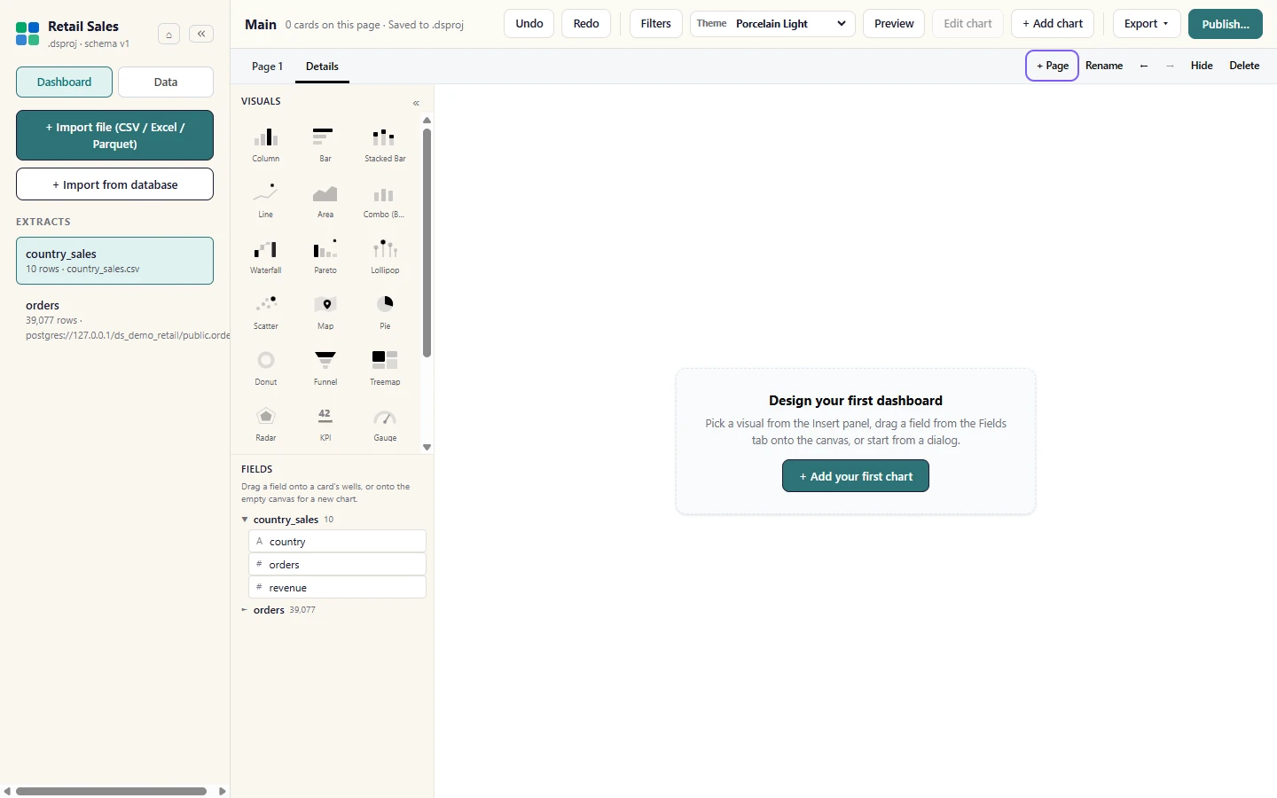Select the country_sales extract
This screenshot has width=1277, height=798.
pos(114,261)
